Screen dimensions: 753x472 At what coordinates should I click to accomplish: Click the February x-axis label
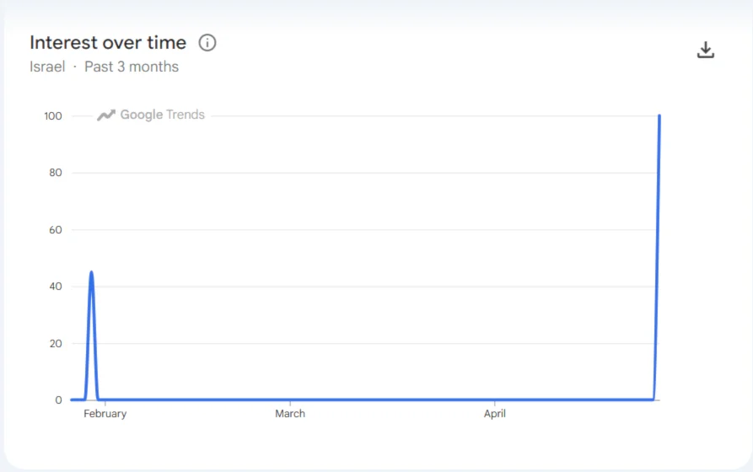(105, 414)
